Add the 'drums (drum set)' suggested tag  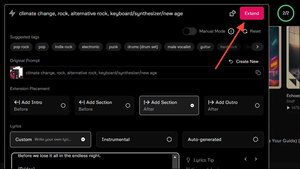coord(143,47)
